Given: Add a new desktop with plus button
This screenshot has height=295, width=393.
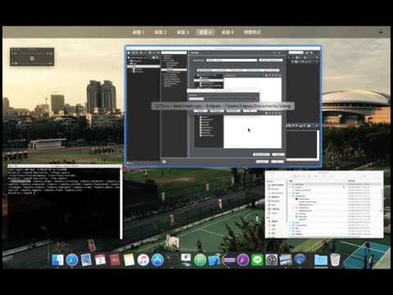Looking at the screenshot, I should [381, 32].
